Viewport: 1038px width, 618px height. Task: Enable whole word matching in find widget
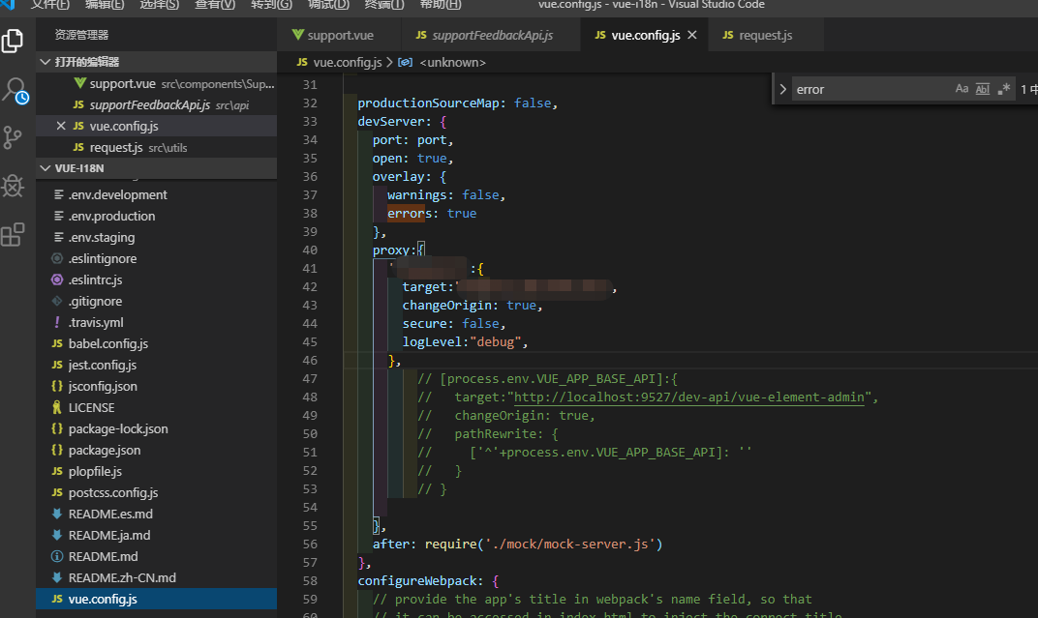click(x=982, y=88)
